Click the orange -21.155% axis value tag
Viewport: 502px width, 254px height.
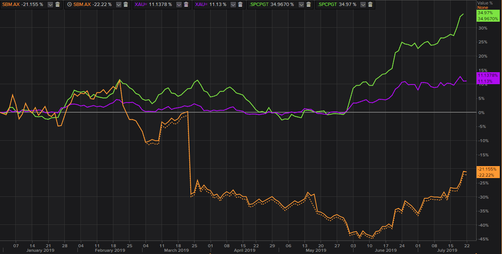coord(488,169)
